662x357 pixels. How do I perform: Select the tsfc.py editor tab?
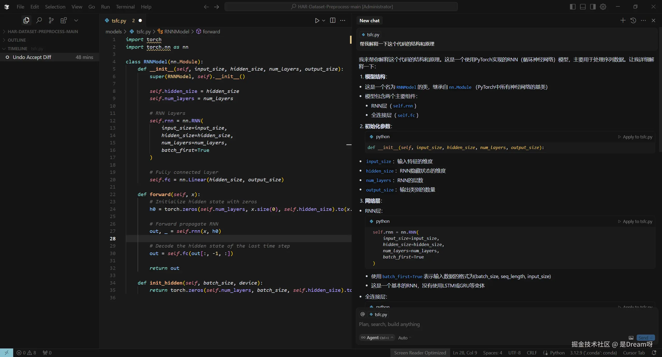(x=119, y=21)
